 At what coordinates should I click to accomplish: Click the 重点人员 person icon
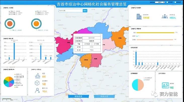[x=37, y=91]
